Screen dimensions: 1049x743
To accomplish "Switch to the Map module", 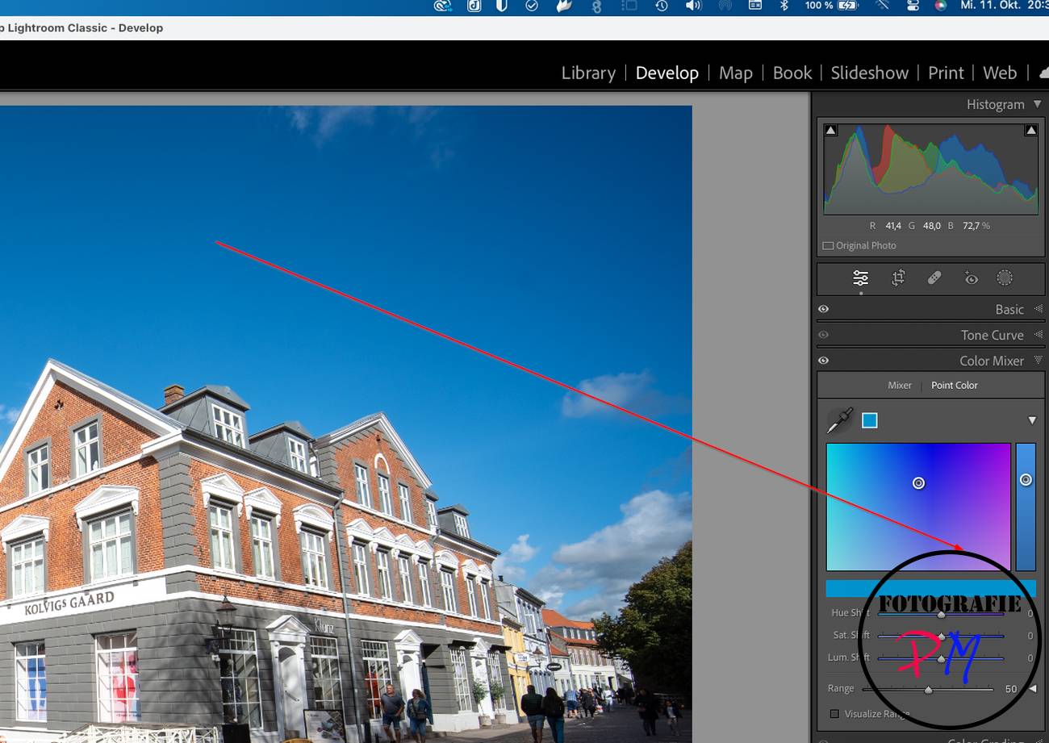I will (735, 73).
